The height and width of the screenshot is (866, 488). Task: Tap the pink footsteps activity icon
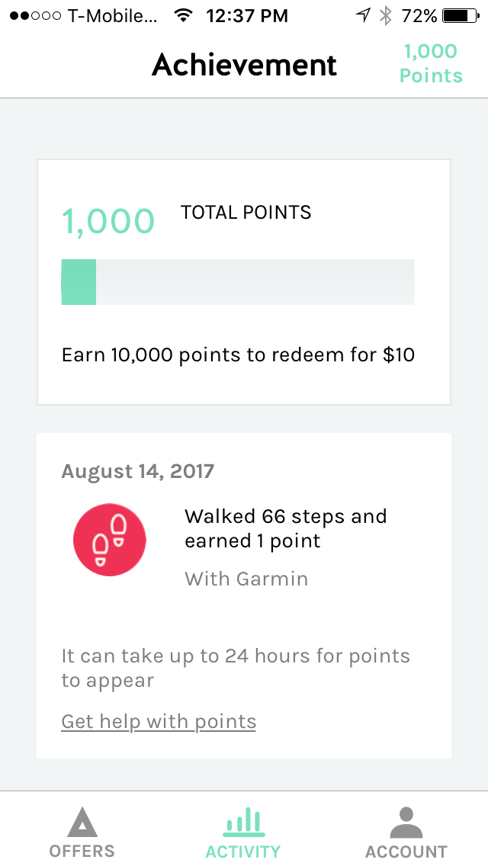coord(109,540)
